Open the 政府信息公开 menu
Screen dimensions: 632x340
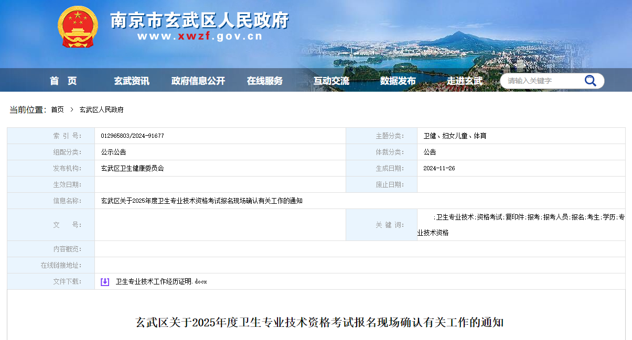click(198, 81)
